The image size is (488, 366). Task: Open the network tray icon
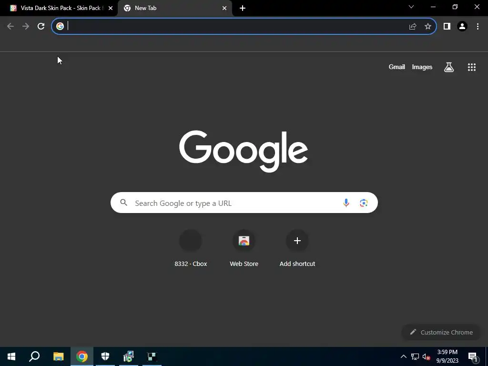pos(415,356)
